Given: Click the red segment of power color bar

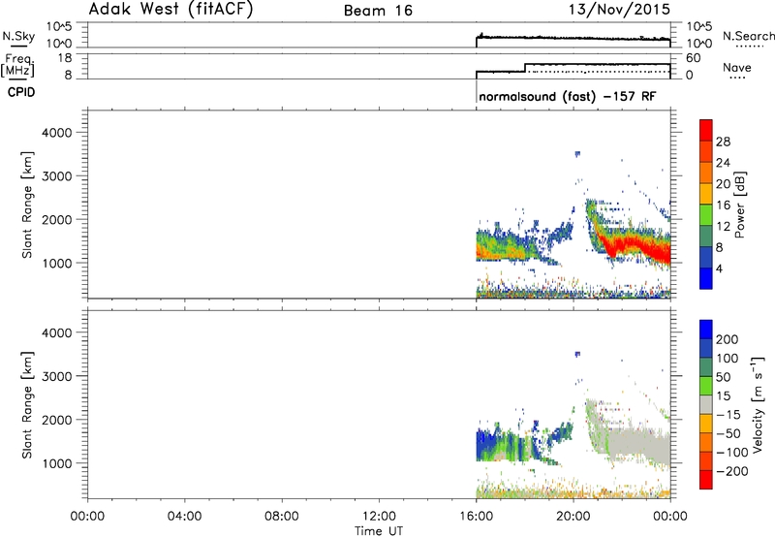Looking at the screenshot, I should pos(706,130).
